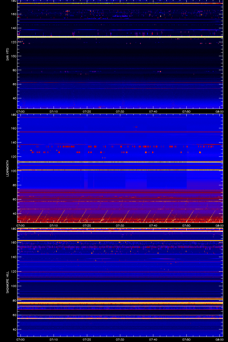Select 07:10 tick under San Vito panel

[x=54, y=111]
